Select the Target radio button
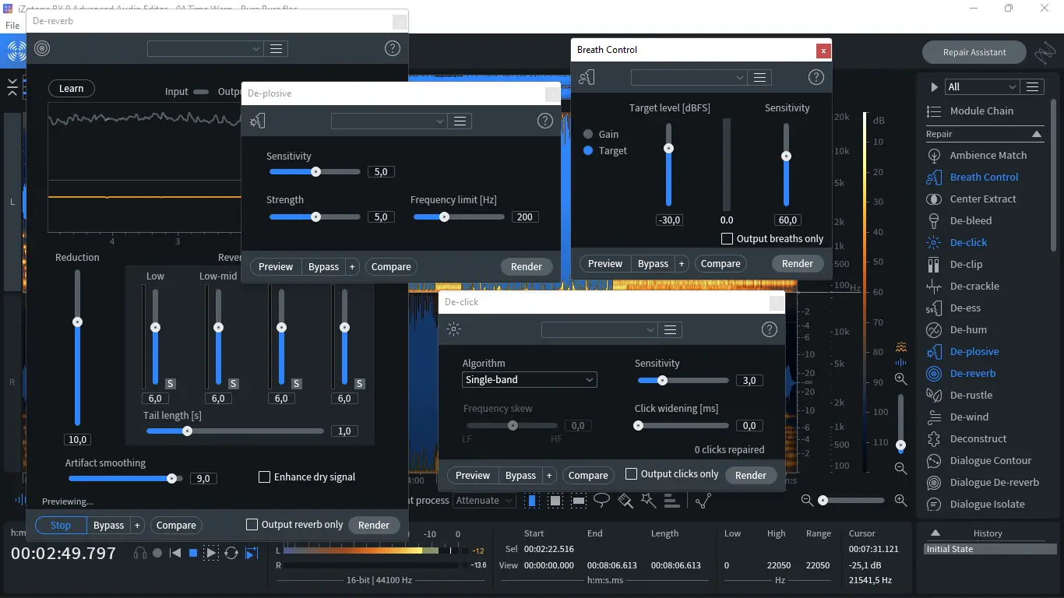The width and height of the screenshot is (1064, 598). (x=588, y=150)
